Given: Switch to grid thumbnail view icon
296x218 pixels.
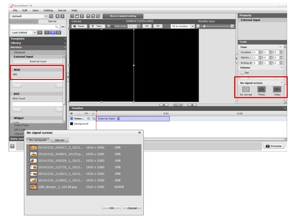Looking at the screenshot, I should point(59,33).
